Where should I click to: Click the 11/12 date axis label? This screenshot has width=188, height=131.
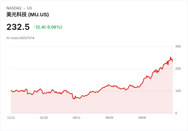point(11,117)
